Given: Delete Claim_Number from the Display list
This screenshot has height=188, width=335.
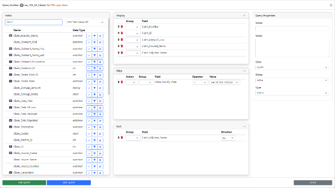Looking at the screenshot, I should tap(122, 27).
